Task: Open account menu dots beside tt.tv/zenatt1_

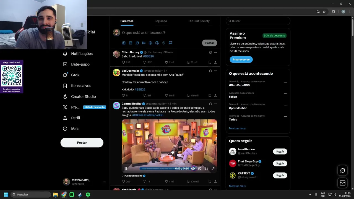Action: (x=104, y=182)
